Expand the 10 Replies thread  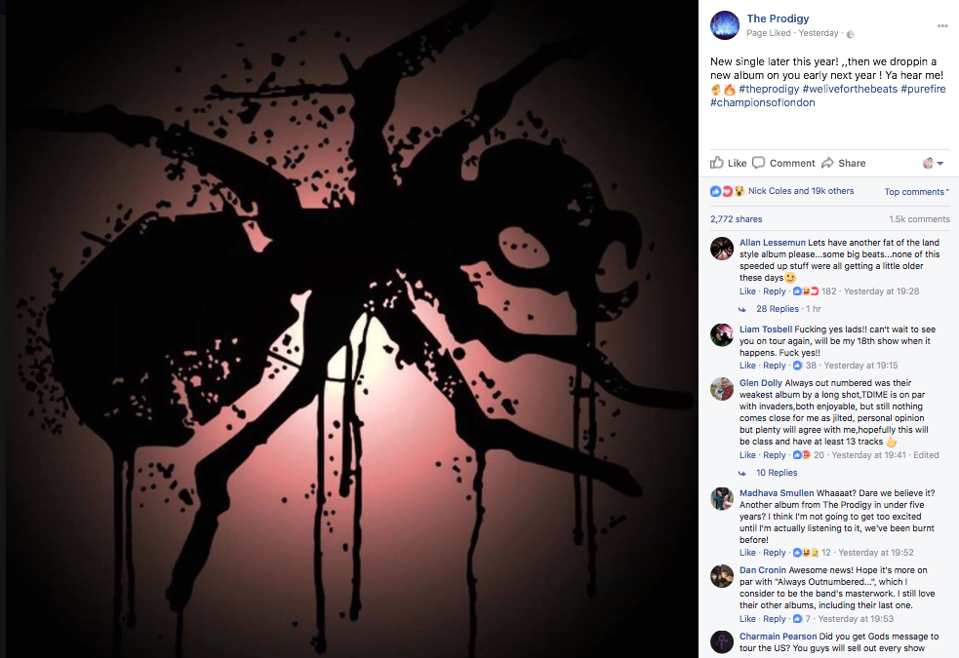(x=777, y=473)
